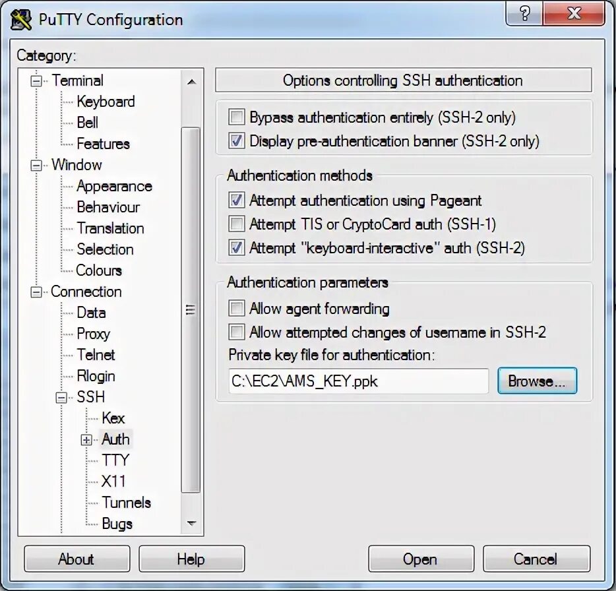Open Appearance category
The height and width of the screenshot is (591, 616).
pyautogui.click(x=114, y=186)
